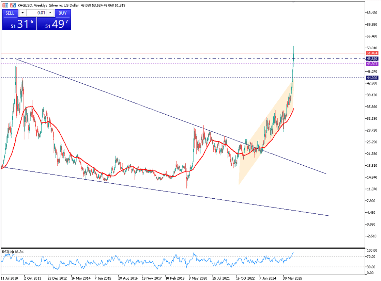Click the 0.01 volume input field
This screenshot has width=381, height=281.
pyautogui.click(x=36, y=13)
